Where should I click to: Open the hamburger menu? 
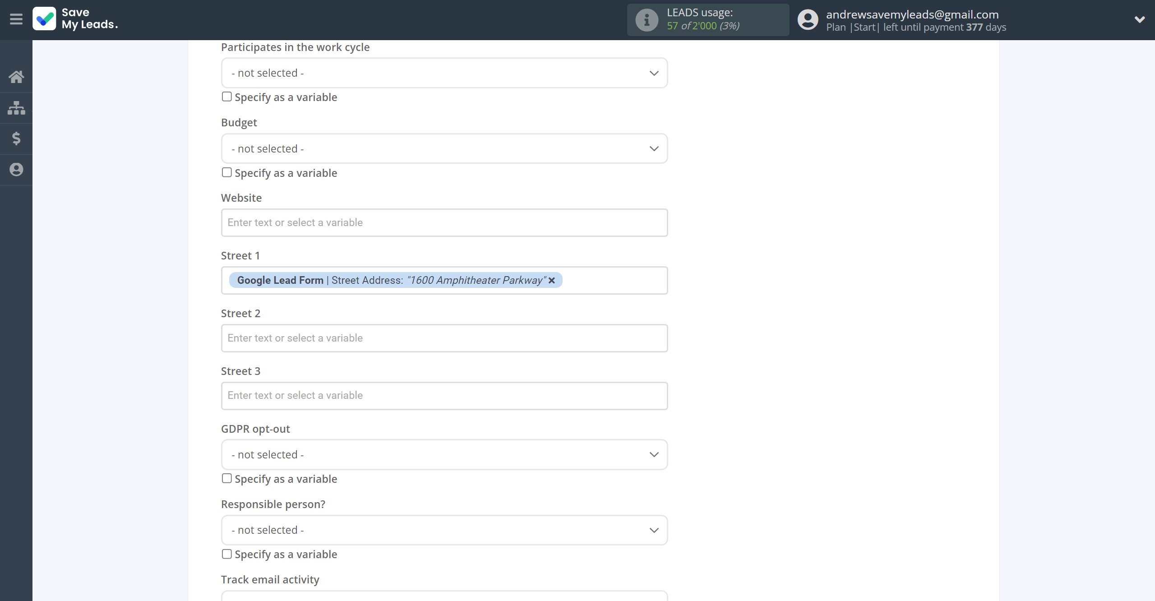tap(16, 19)
